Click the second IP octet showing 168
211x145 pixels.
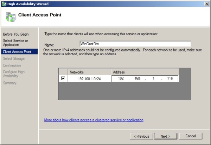pyautogui.click(x=138, y=79)
